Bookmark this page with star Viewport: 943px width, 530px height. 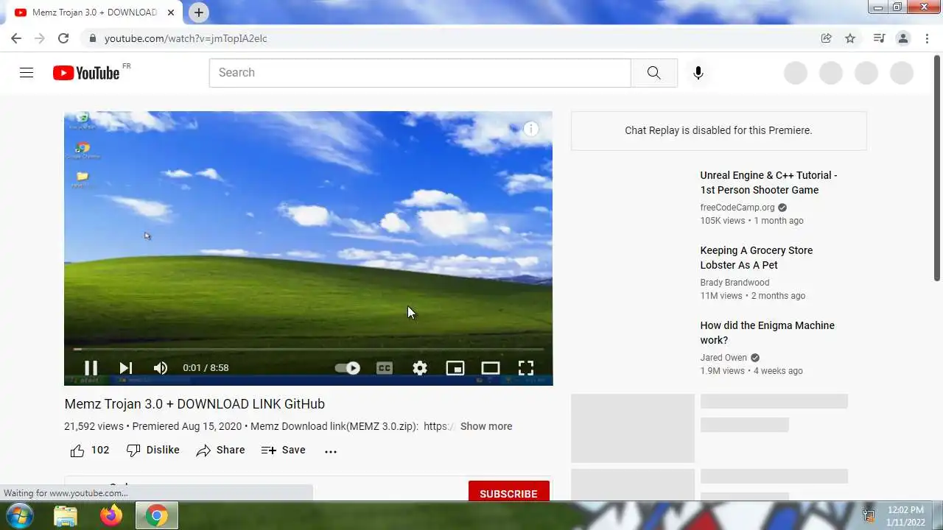coord(850,38)
